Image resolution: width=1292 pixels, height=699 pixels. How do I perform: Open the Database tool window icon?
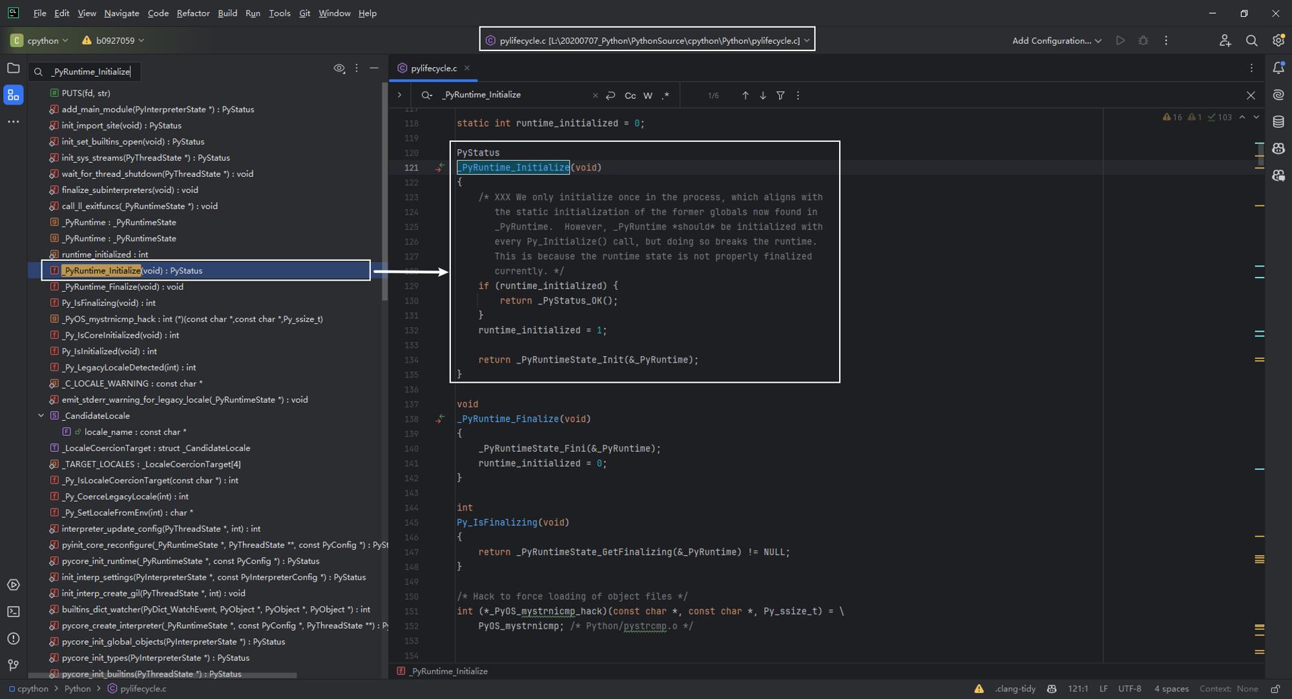[x=1278, y=121]
